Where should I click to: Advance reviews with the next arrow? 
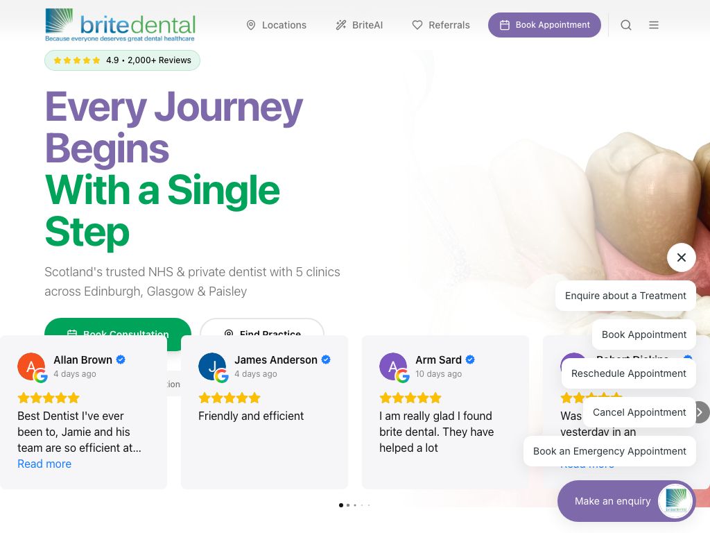(x=702, y=412)
